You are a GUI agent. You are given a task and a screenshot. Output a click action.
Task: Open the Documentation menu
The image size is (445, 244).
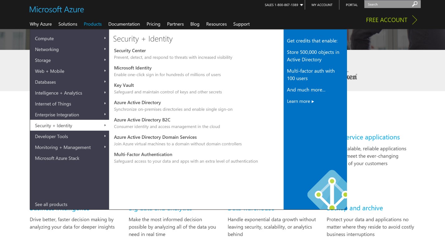pyautogui.click(x=124, y=24)
